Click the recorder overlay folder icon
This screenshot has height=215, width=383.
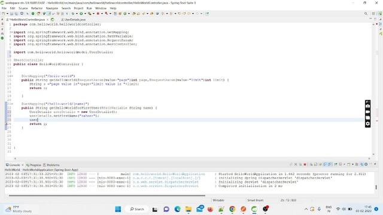coord(367,118)
